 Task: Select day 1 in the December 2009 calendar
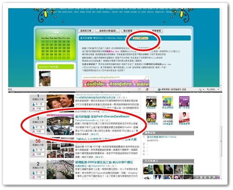(51, 41)
